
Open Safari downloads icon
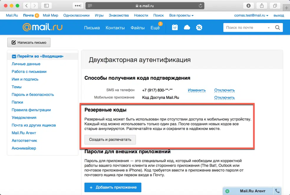[x=248, y=6]
